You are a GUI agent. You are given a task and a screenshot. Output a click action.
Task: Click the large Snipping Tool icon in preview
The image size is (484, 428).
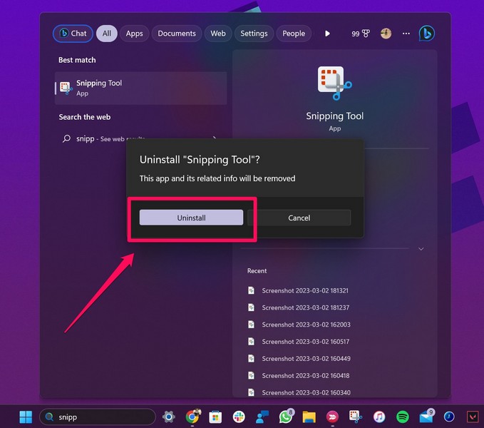(x=334, y=83)
